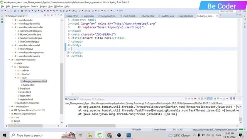Expand com.becoder package

(x=12, y=20)
